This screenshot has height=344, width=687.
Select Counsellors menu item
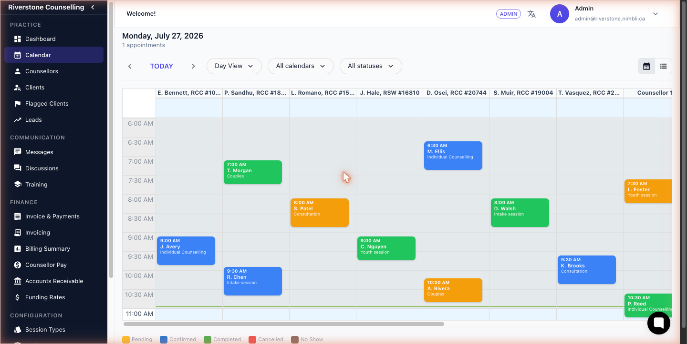point(54,71)
